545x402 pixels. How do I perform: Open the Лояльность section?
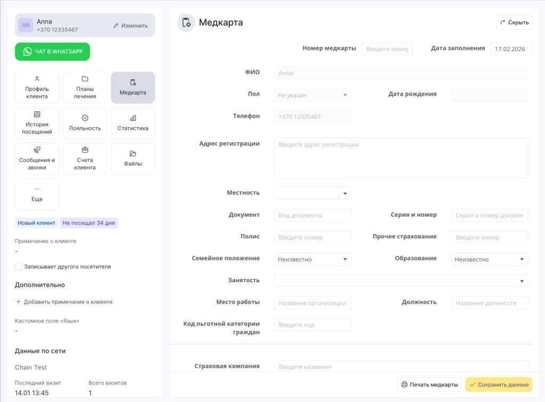point(85,123)
